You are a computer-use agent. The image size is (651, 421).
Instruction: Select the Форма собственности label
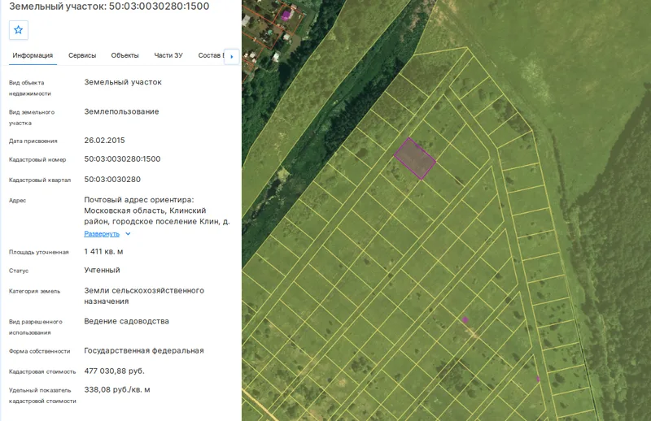point(39,351)
